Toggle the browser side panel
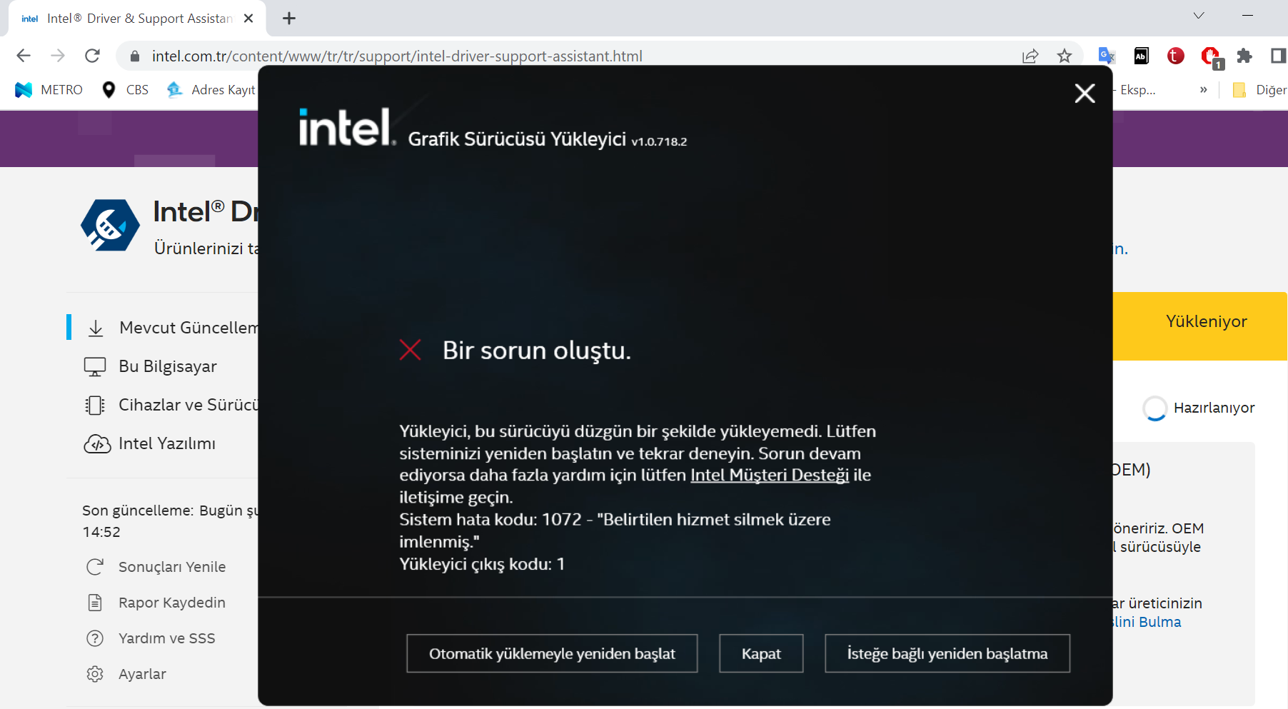Image resolution: width=1288 pixels, height=709 pixels. 1278,55
